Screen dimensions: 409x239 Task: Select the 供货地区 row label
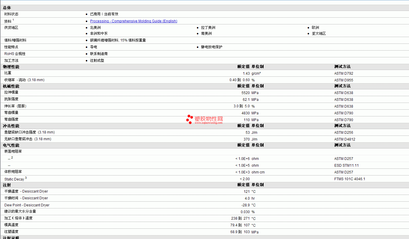click(x=11, y=28)
